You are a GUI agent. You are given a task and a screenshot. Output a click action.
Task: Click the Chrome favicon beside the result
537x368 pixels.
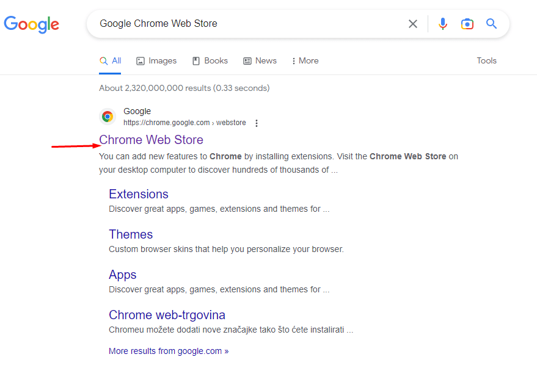point(108,117)
